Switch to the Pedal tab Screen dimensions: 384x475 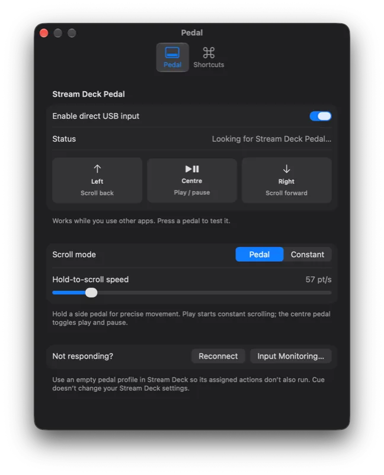[172, 57]
